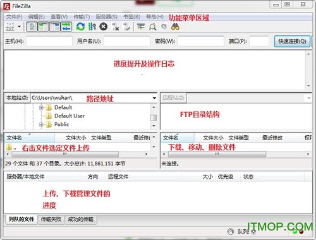Open directory listing filters icon

(x=141, y=27)
